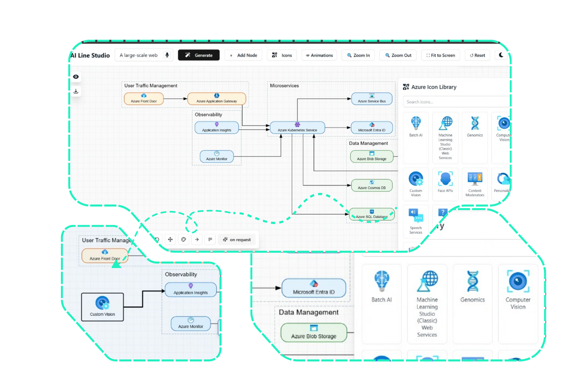Click the download icon in the left sidebar
This screenshot has height=386, width=580.
click(76, 91)
